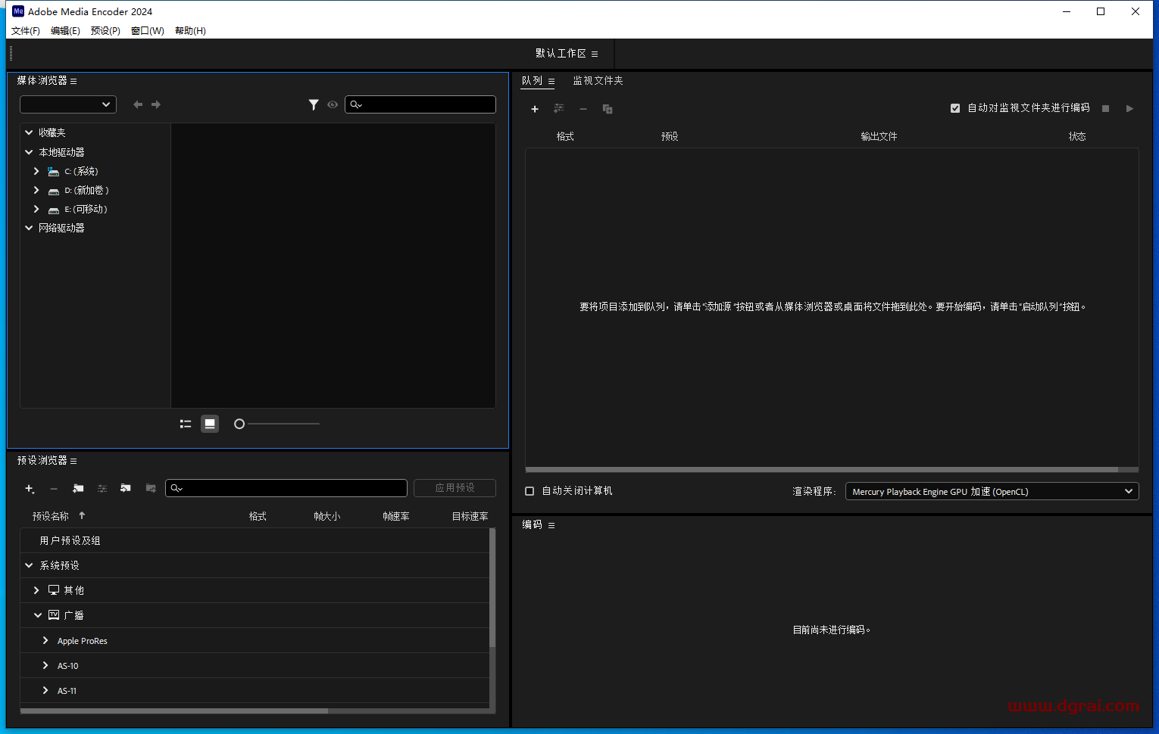
Task: Click the create new preset plus icon
Action: tap(30, 489)
